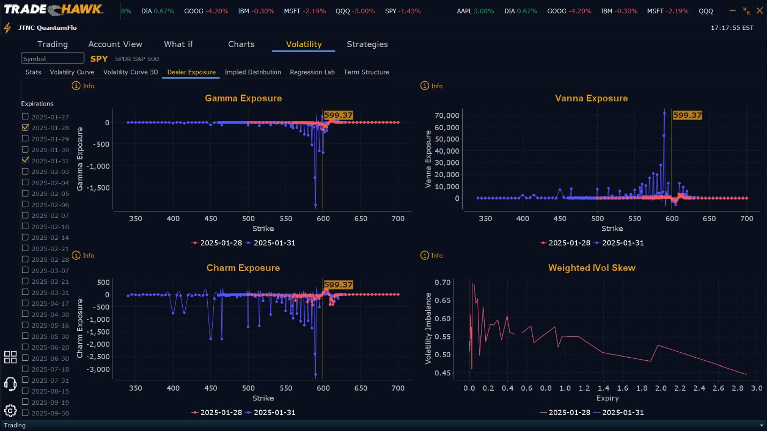
Task: Open the Volatility Curve 3D sub-tab
Action: [x=131, y=72]
